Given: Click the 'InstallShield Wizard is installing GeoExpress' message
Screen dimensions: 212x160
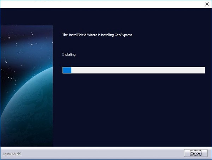Looking at the screenshot, I should pos(97,35).
